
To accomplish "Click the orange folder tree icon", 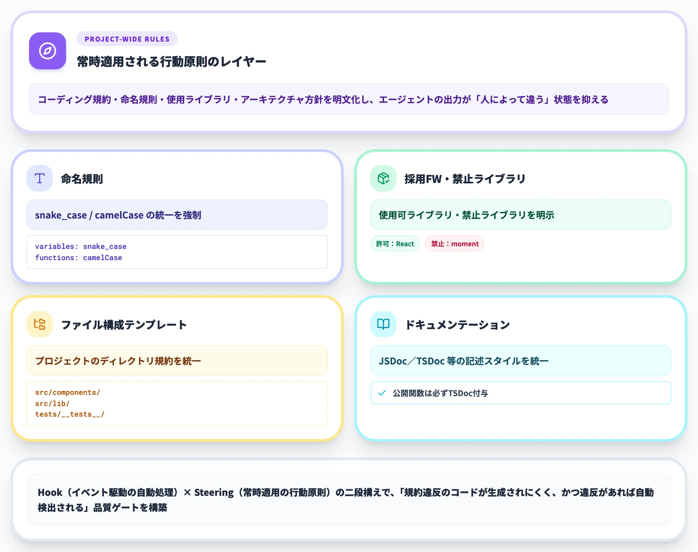I will click(x=40, y=324).
